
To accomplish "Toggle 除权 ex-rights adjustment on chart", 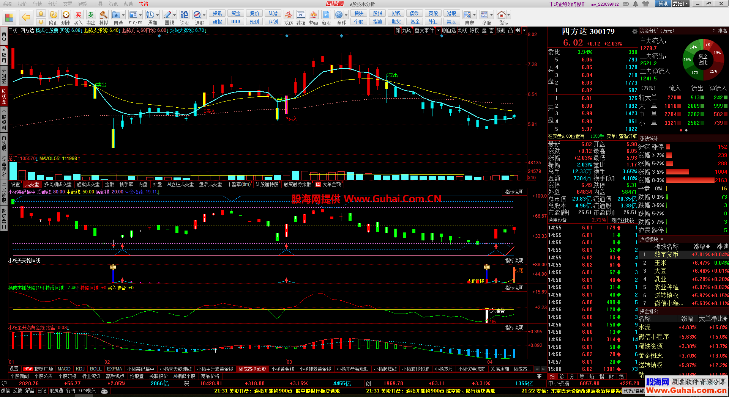I will (474, 30).
